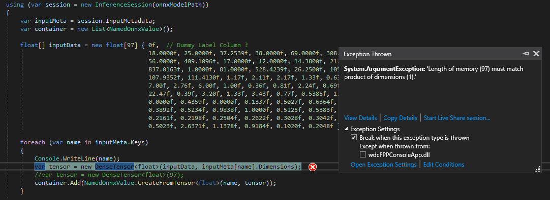The width and height of the screenshot is (550, 200).
Task: Click the red exception error icon
Action: [x=312, y=167]
